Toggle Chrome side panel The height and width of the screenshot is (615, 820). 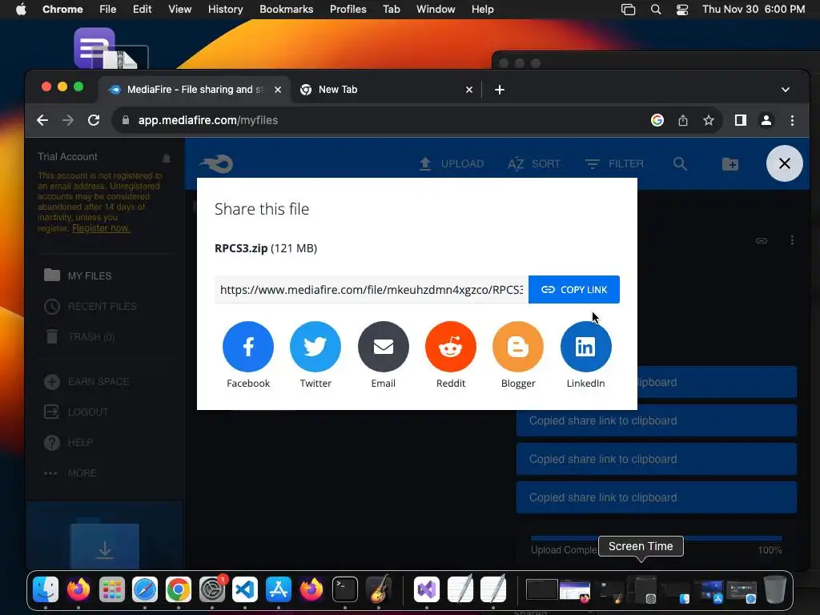741,120
